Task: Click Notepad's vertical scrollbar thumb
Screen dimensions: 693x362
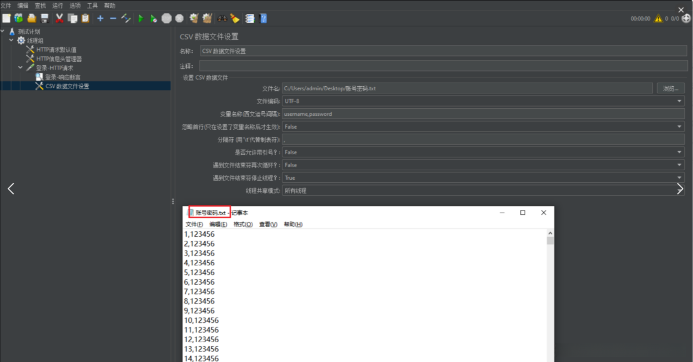Action: pos(550,241)
